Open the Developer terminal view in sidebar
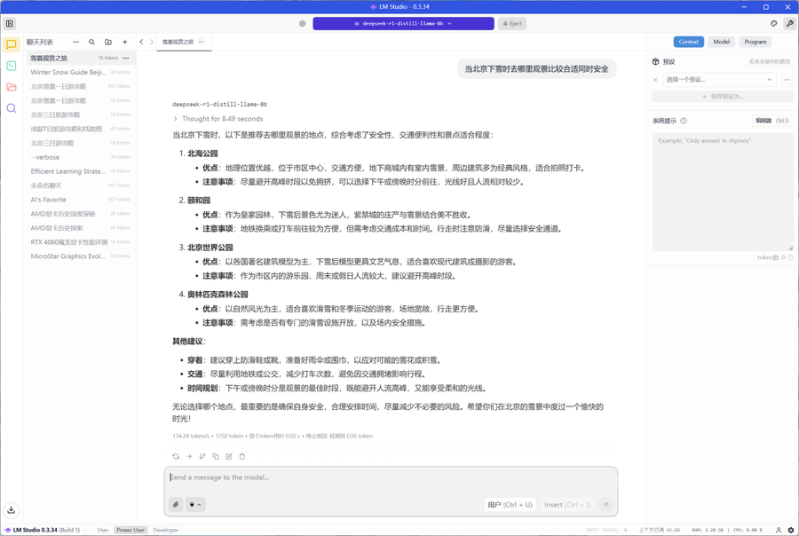The width and height of the screenshot is (799, 536). point(12,66)
